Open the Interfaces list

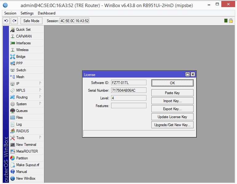click(26, 43)
